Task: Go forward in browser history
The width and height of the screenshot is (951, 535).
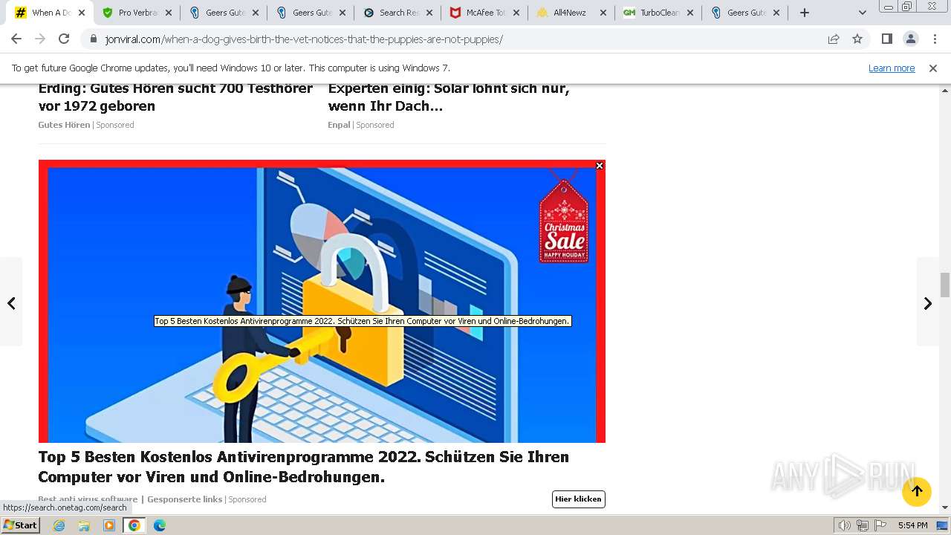Action: tap(40, 39)
